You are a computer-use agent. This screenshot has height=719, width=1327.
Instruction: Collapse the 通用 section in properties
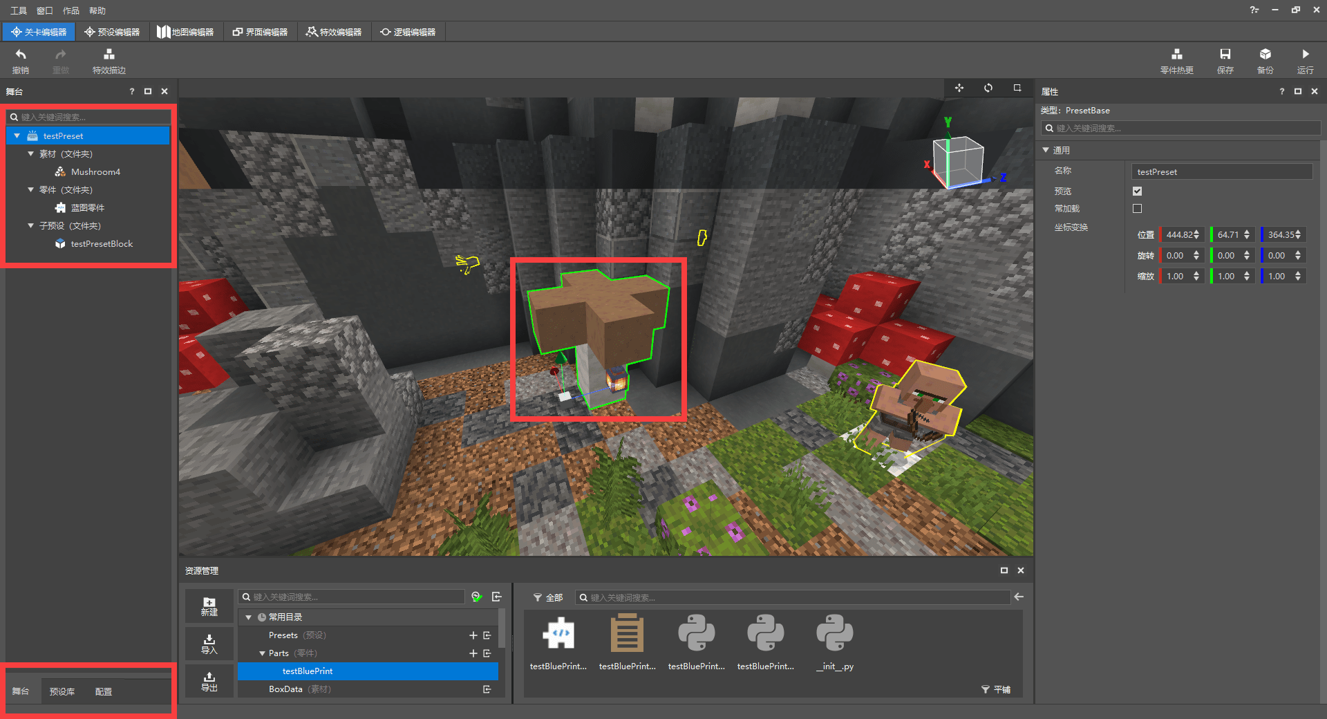[x=1046, y=150]
